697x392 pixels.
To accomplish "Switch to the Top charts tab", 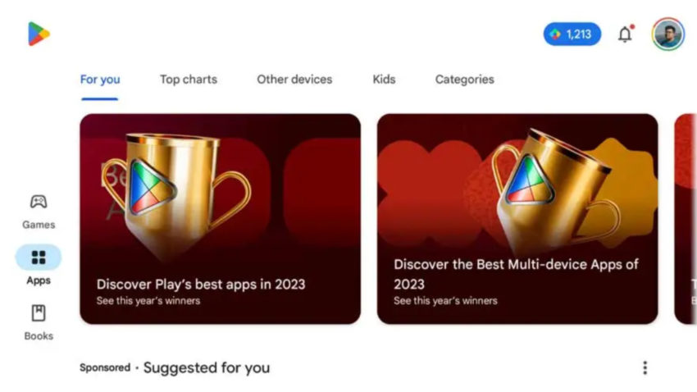I will pos(189,80).
